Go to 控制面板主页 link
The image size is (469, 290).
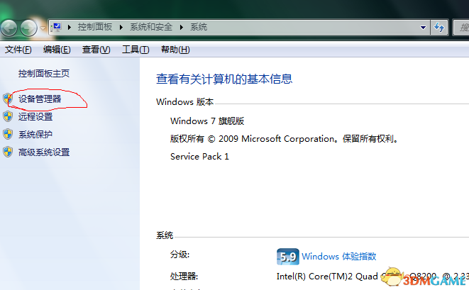coord(44,74)
